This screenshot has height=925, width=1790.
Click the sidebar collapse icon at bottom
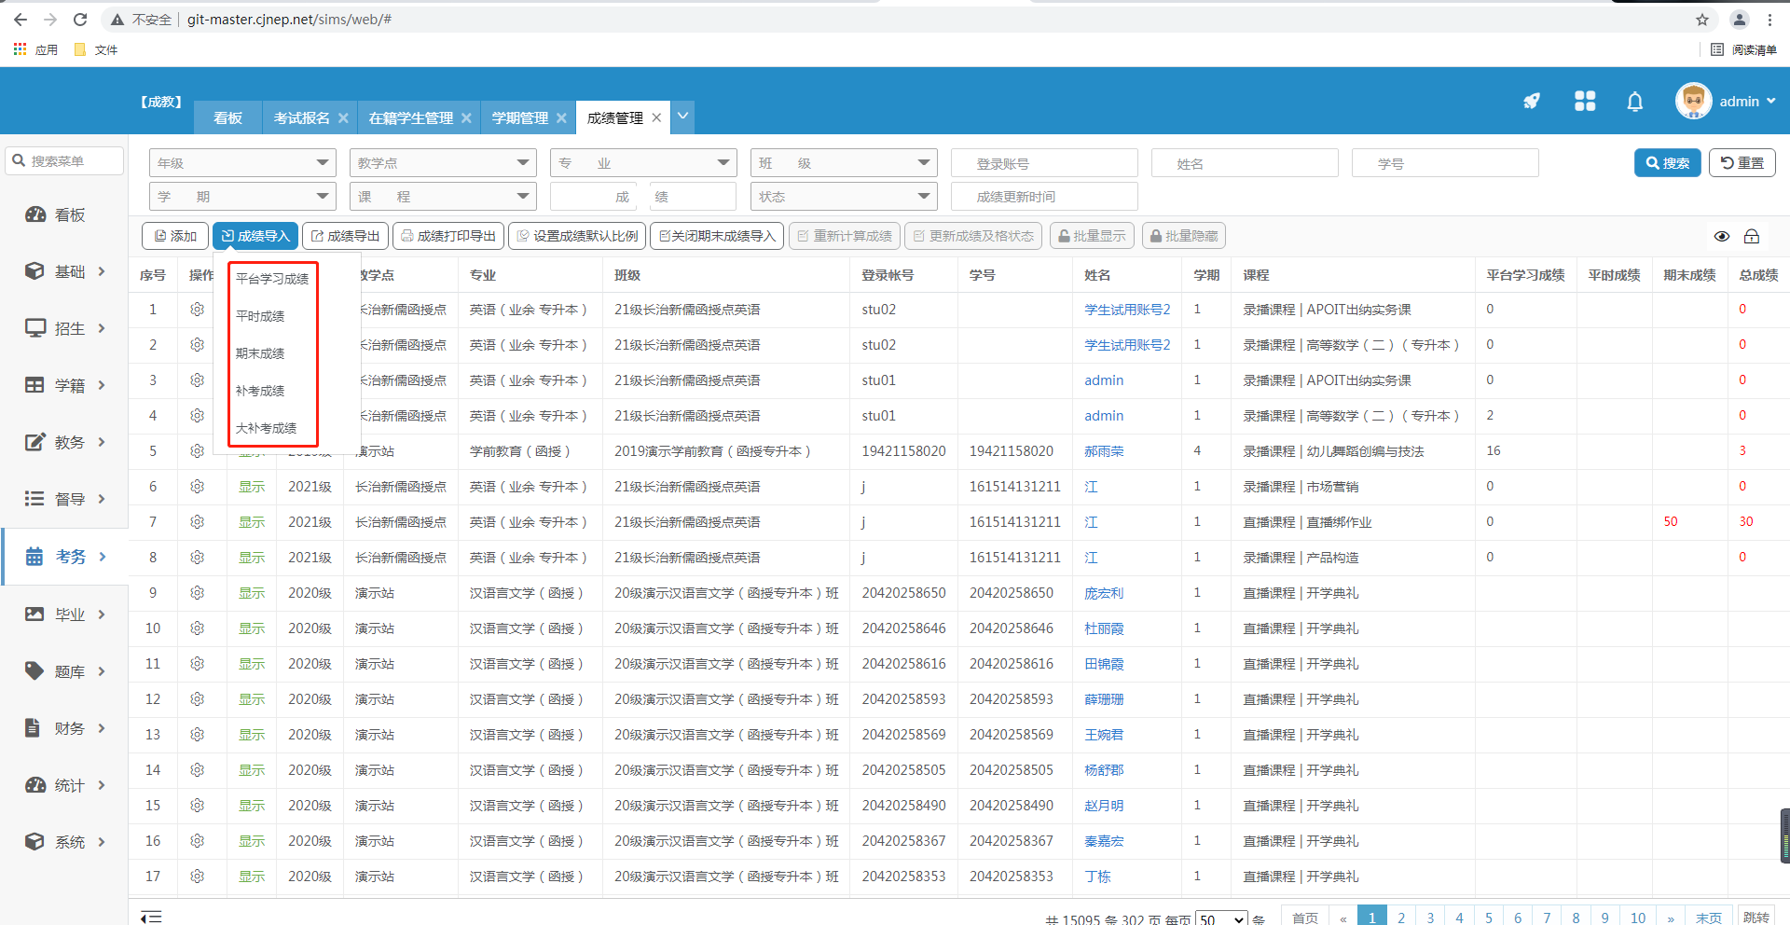[151, 917]
